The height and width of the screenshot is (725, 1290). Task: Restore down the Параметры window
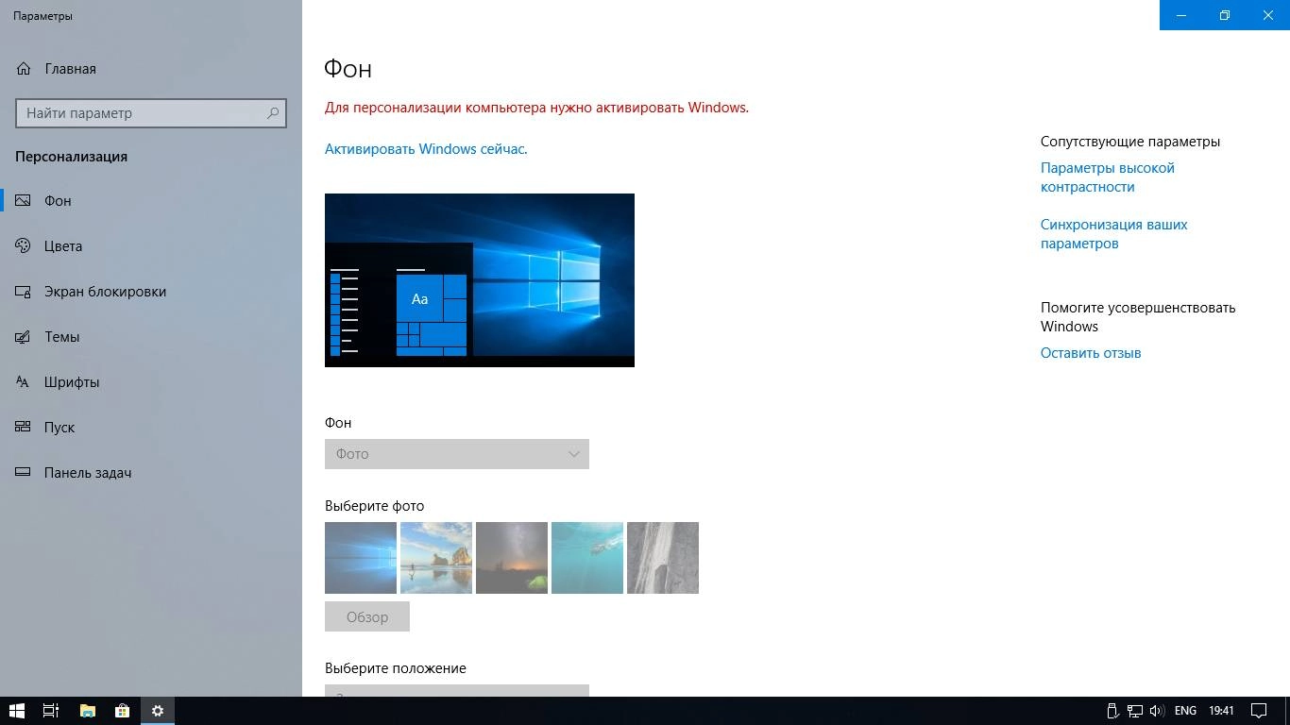click(1225, 15)
